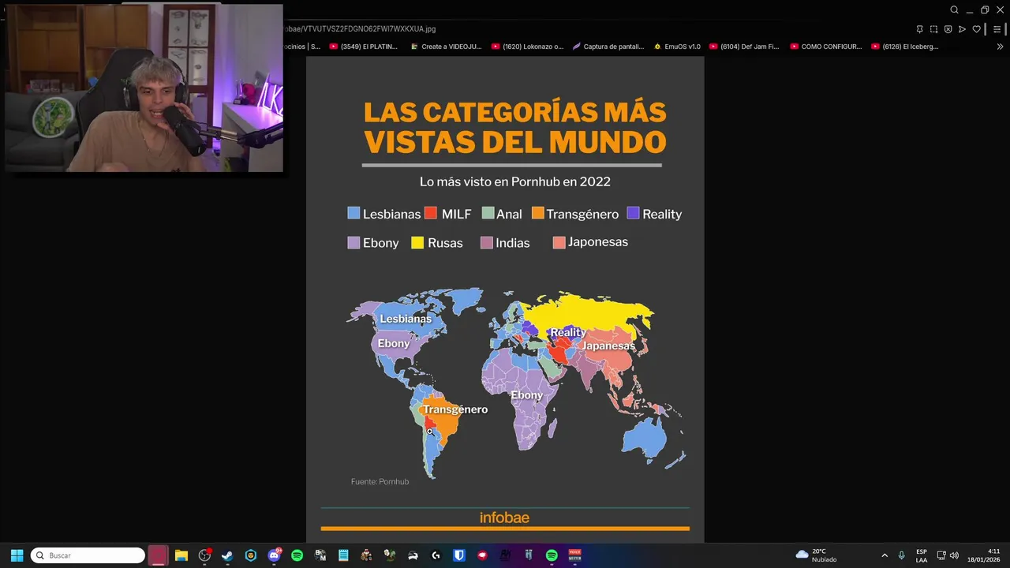Open Voicemeeter from the taskbar
The height and width of the screenshot is (568, 1010).
click(574, 555)
